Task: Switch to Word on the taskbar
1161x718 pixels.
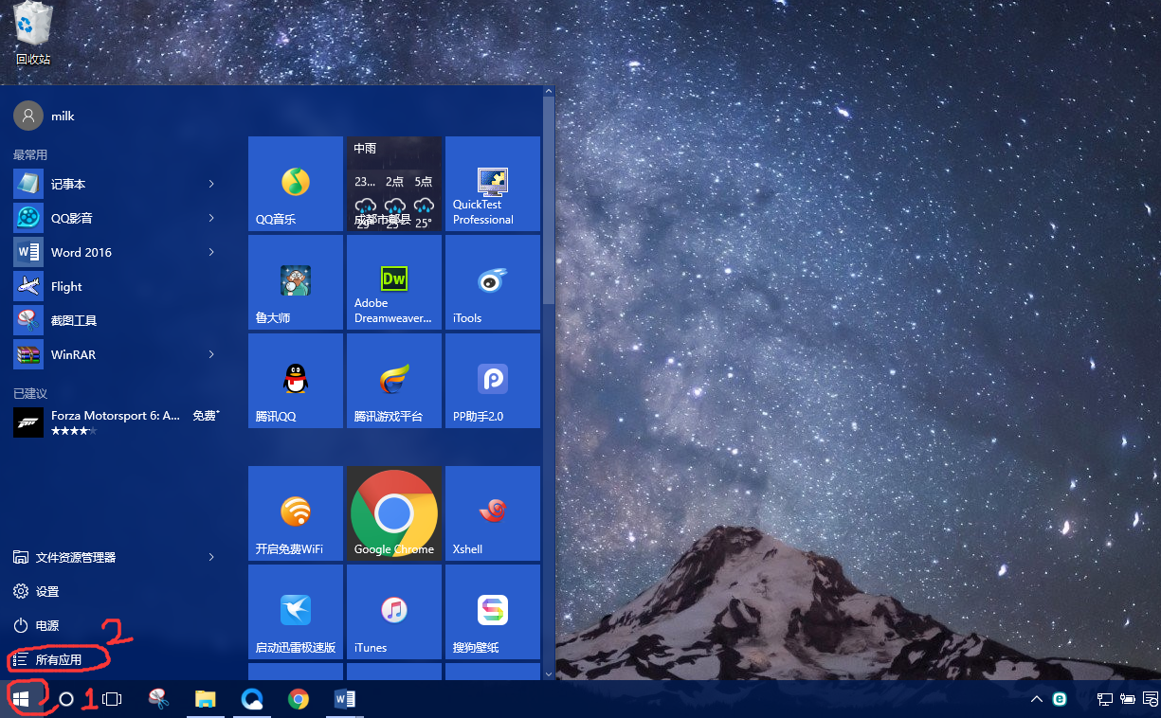Action: (345, 699)
